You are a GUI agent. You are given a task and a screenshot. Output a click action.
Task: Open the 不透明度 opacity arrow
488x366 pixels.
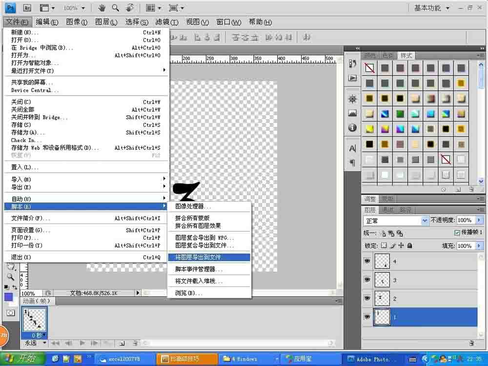479,221
